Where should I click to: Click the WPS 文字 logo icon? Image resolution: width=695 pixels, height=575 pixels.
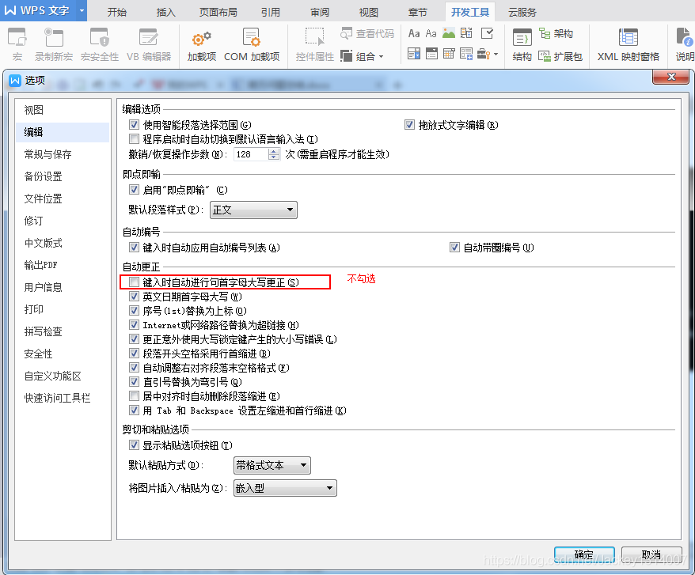tap(9, 10)
